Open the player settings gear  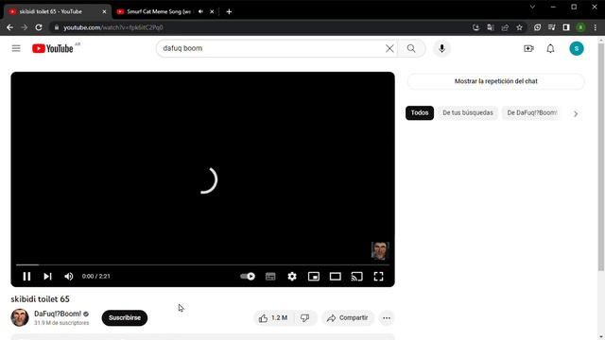point(292,277)
